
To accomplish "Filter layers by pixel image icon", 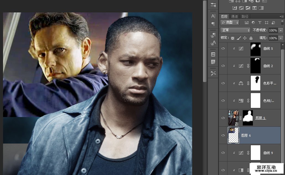I will [246, 22].
